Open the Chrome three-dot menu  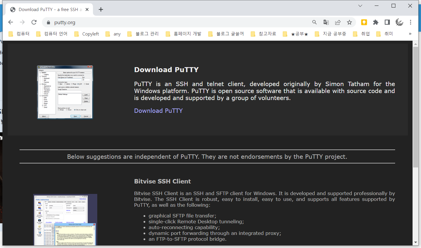pyautogui.click(x=411, y=22)
